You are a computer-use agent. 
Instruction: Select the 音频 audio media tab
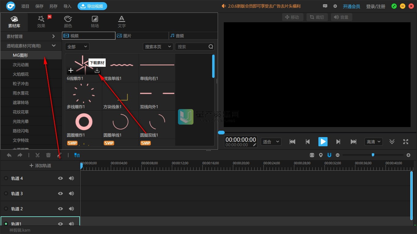193,36
